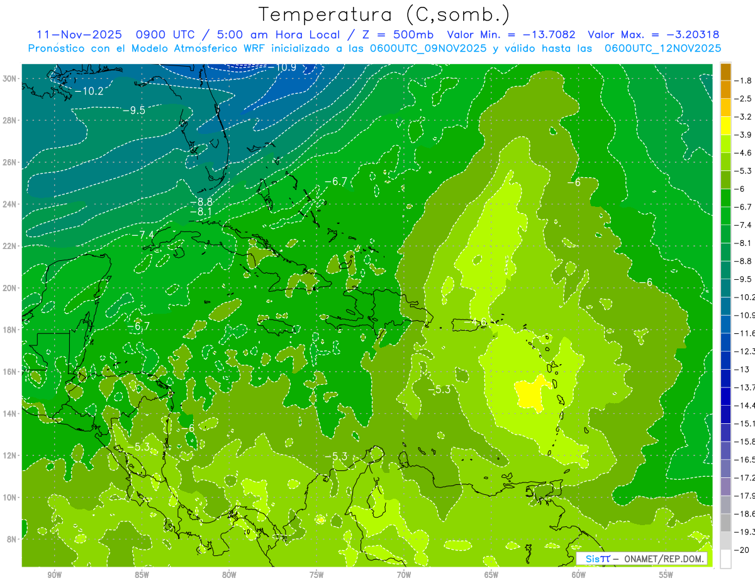
Task: Click the "30N" latitude axis label
Action: [x=10, y=79]
